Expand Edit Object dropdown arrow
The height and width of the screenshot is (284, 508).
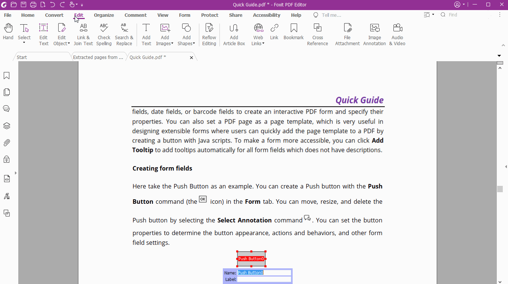[69, 44]
